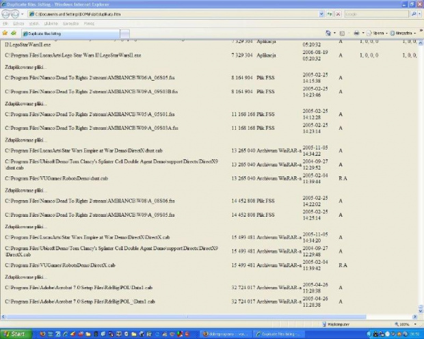Open the Ulubione menu
424x339 pixels.
[x=51, y=24]
